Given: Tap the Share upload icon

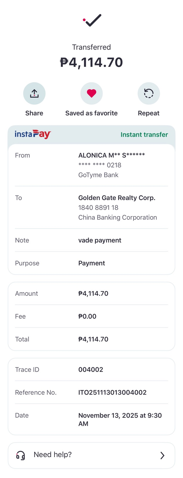Looking at the screenshot, I should 34,94.
